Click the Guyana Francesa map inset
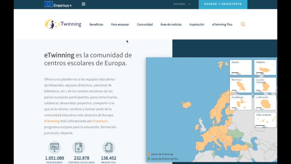291x164 pixels. (x=265, y=85)
